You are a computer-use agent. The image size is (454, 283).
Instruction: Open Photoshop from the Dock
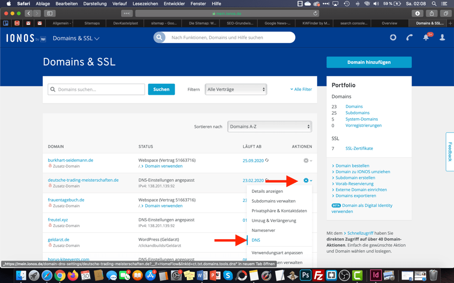pos(305,275)
